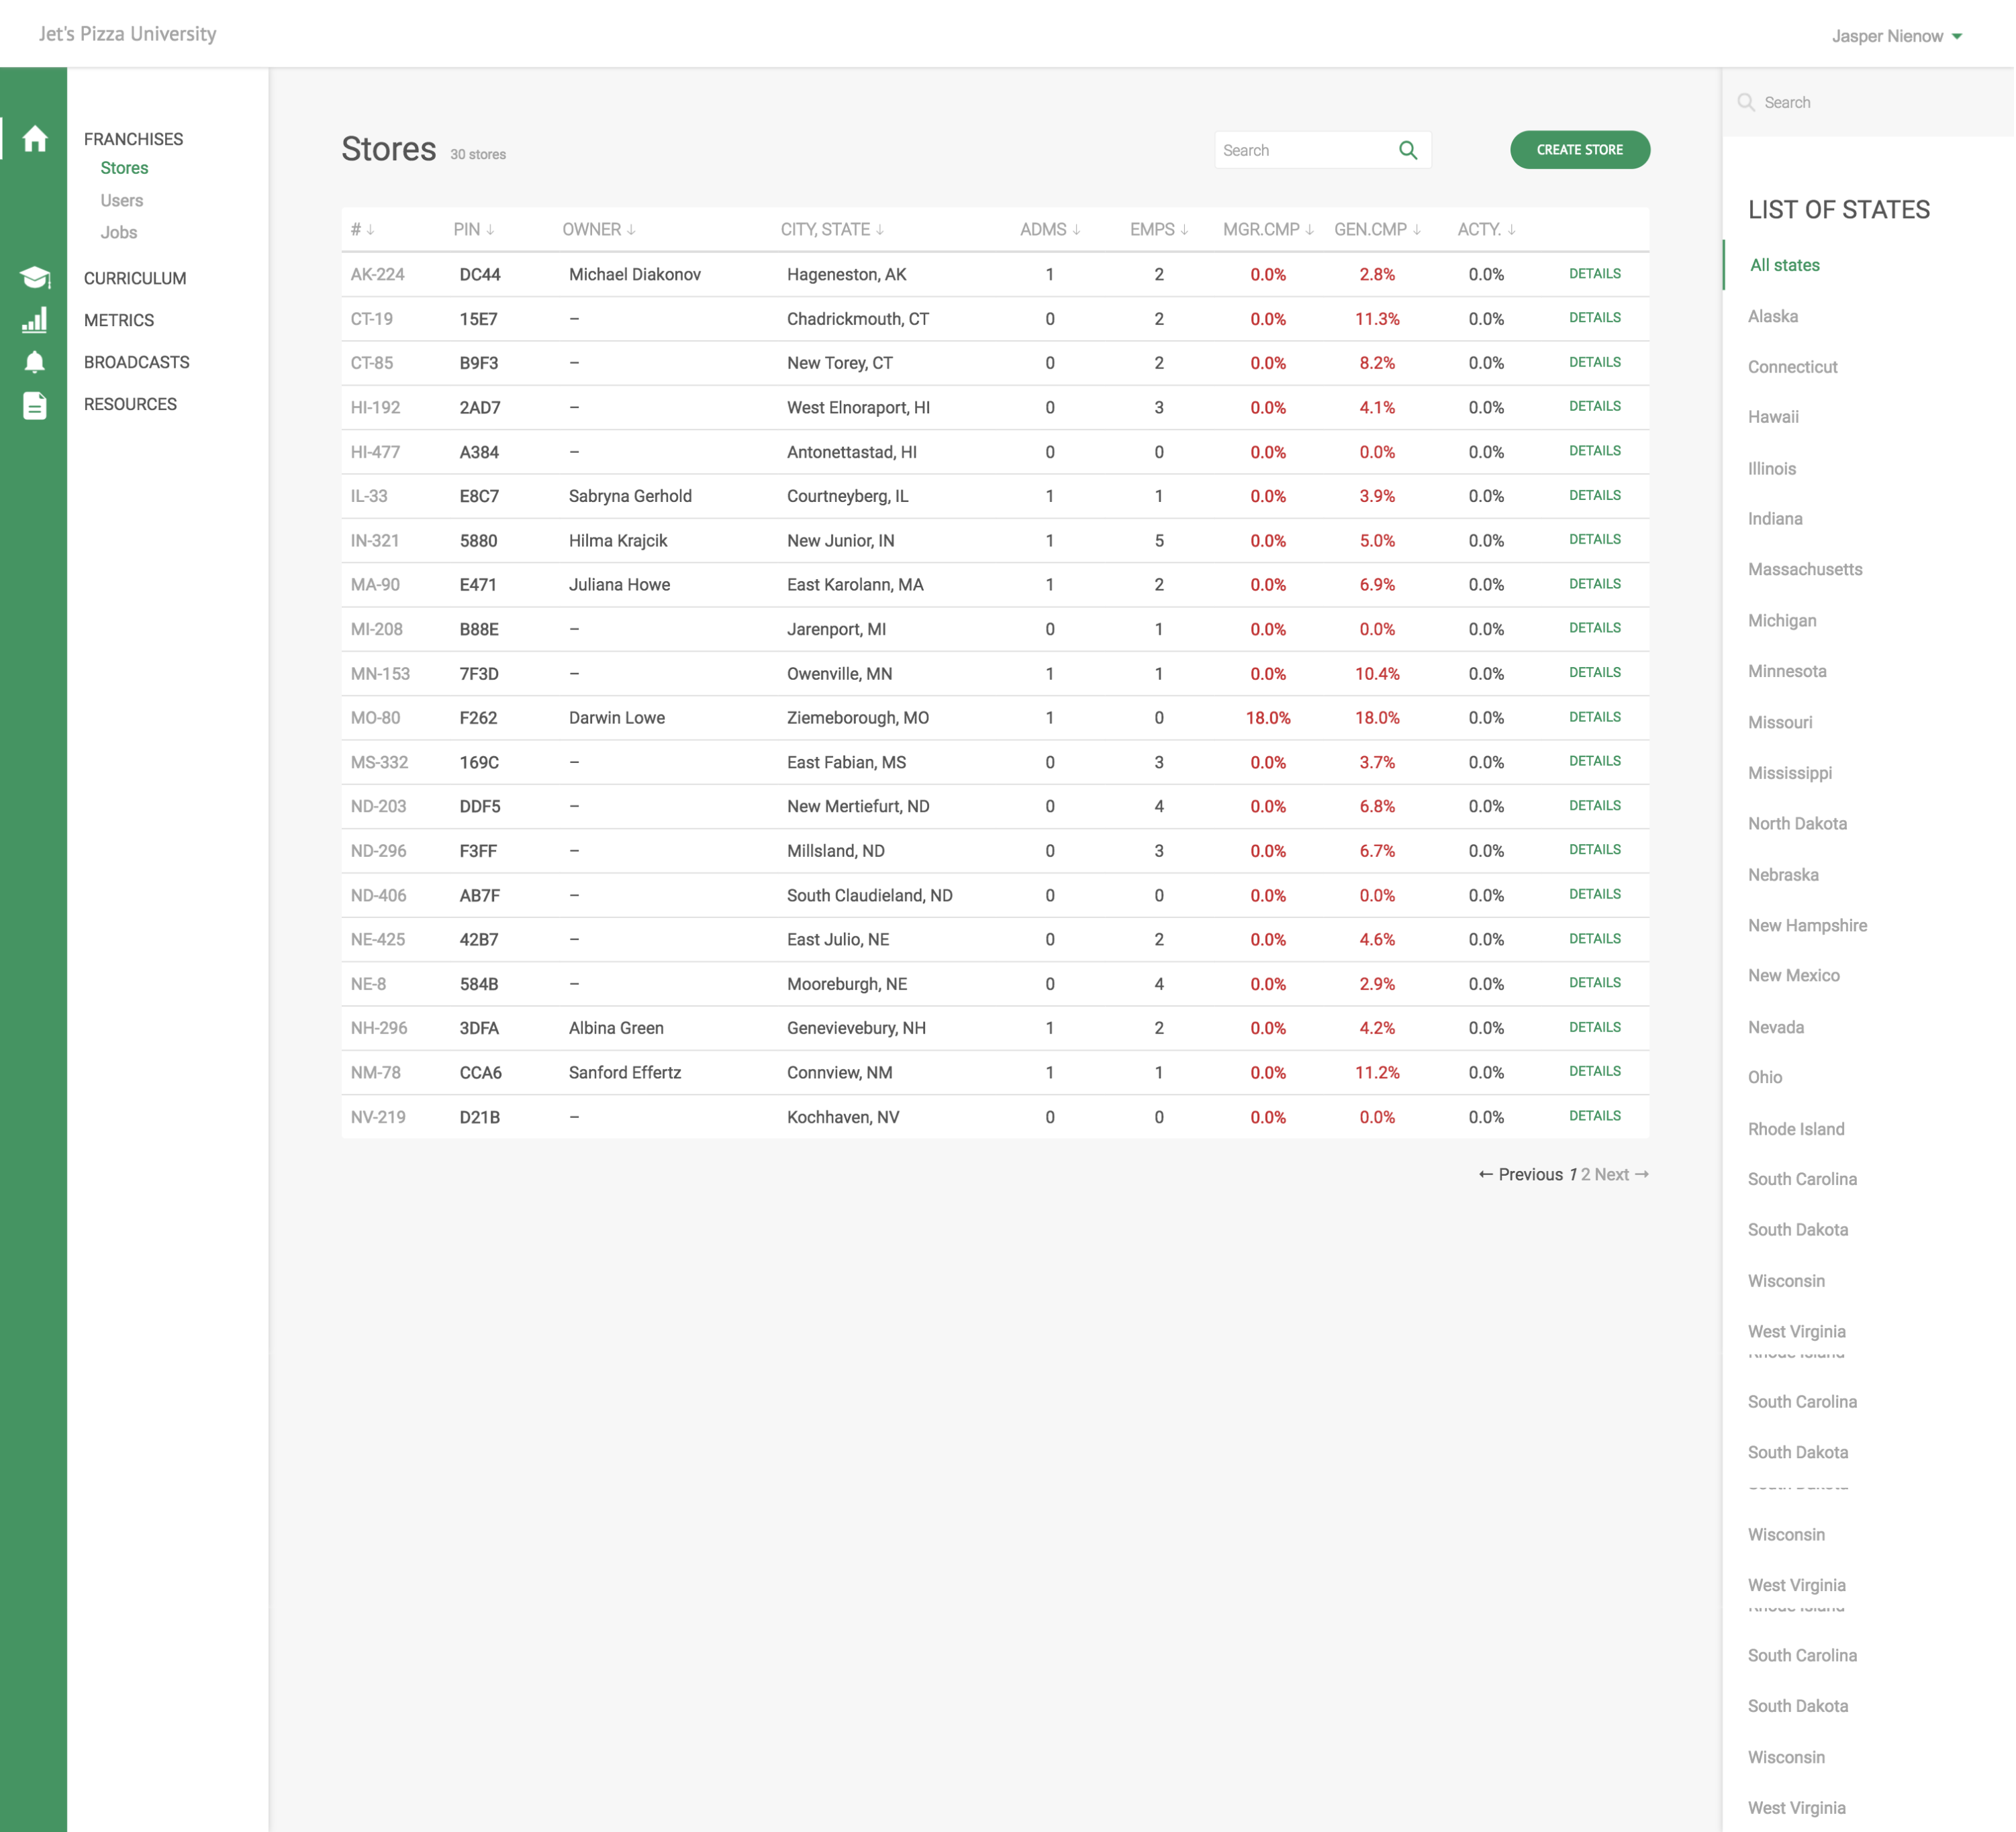This screenshot has height=1832, width=2016.
Task: Click the bar chart Metrics icon
Action: (x=35, y=320)
